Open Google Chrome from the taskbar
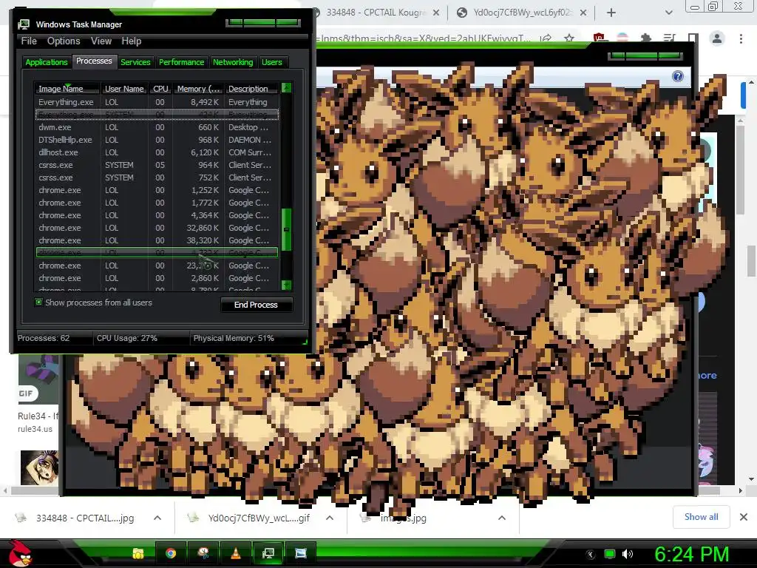This screenshot has width=757, height=568. tap(171, 553)
